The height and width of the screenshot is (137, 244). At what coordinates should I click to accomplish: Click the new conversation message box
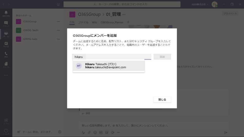154,125
